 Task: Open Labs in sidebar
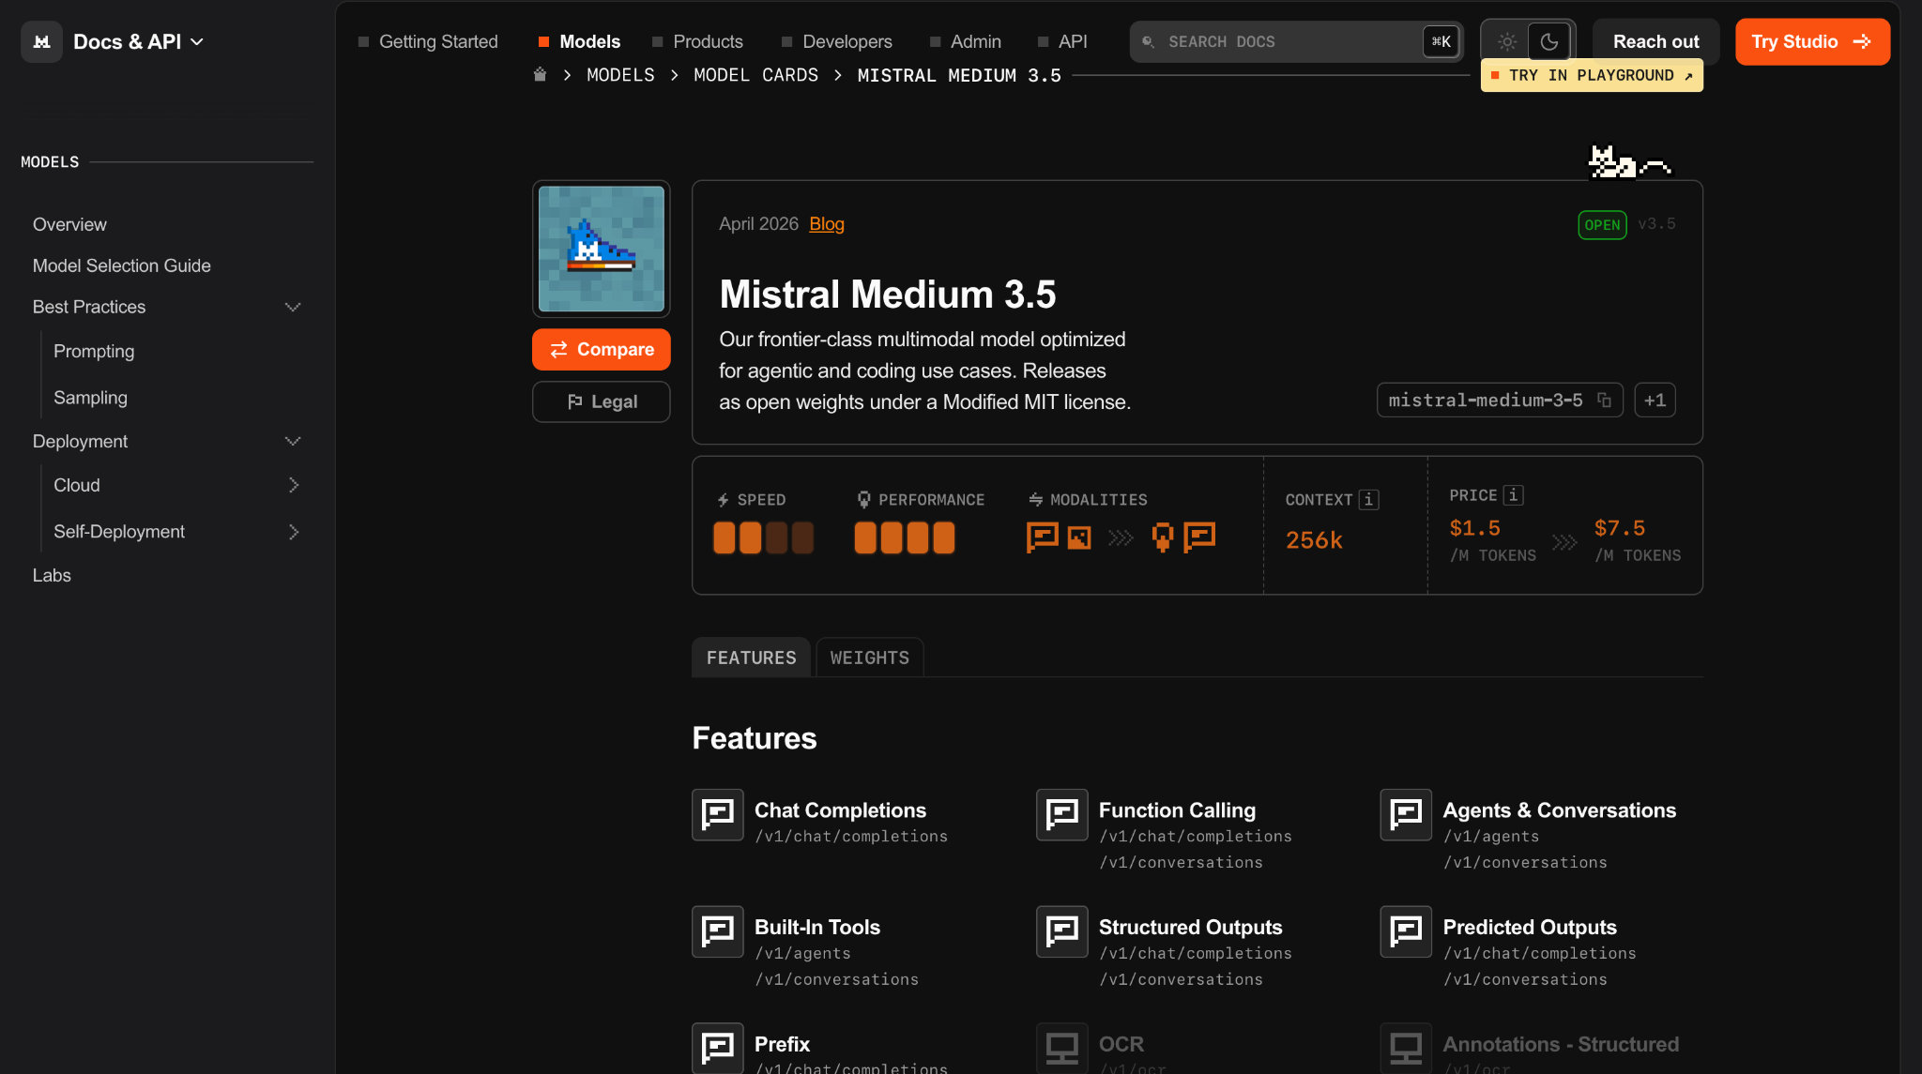(52, 576)
